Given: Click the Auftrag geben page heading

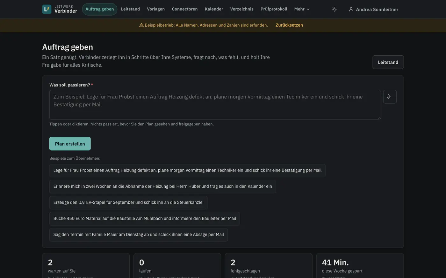Looking at the screenshot, I should point(68,47).
